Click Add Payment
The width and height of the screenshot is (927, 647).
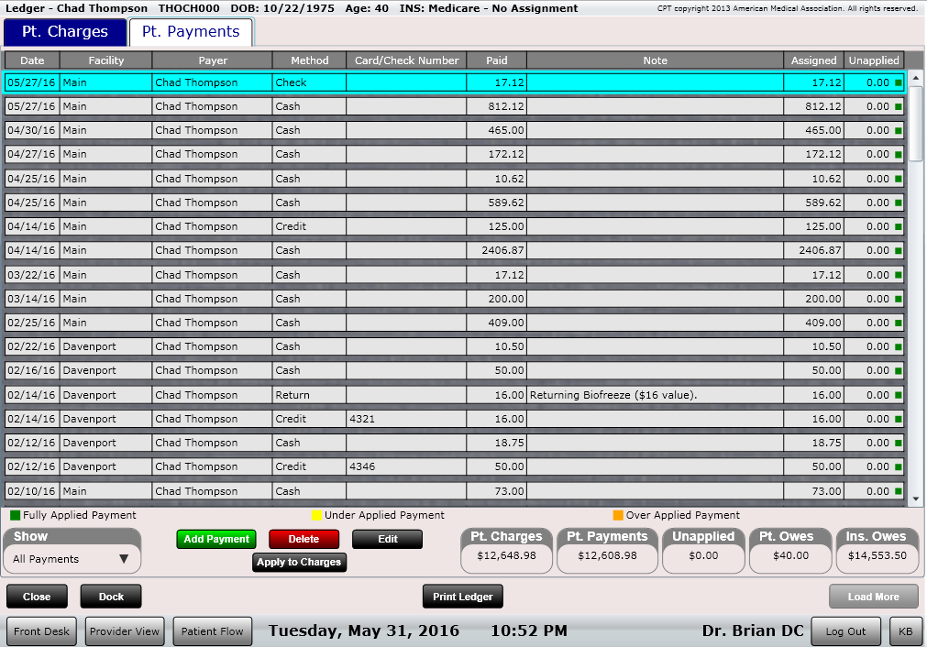point(215,539)
